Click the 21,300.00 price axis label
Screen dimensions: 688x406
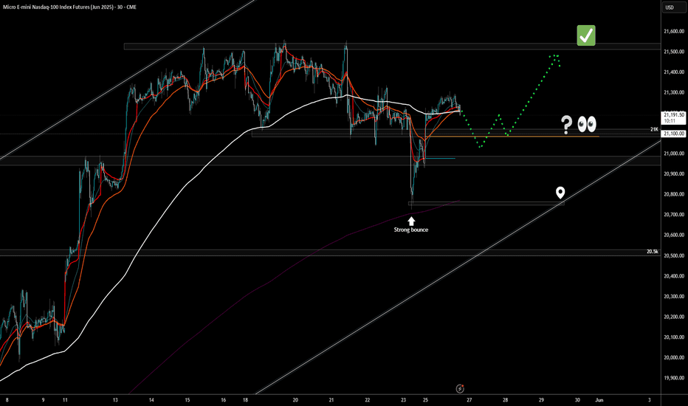(x=674, y=92)
